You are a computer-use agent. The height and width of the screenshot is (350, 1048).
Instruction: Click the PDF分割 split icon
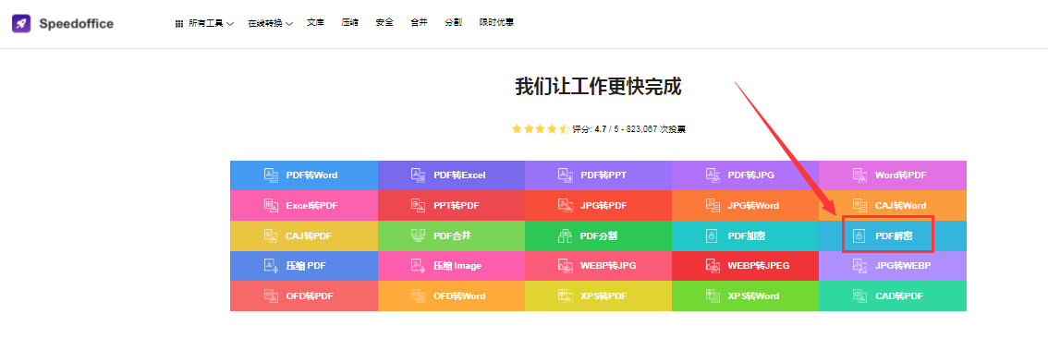tap(565, 235)
